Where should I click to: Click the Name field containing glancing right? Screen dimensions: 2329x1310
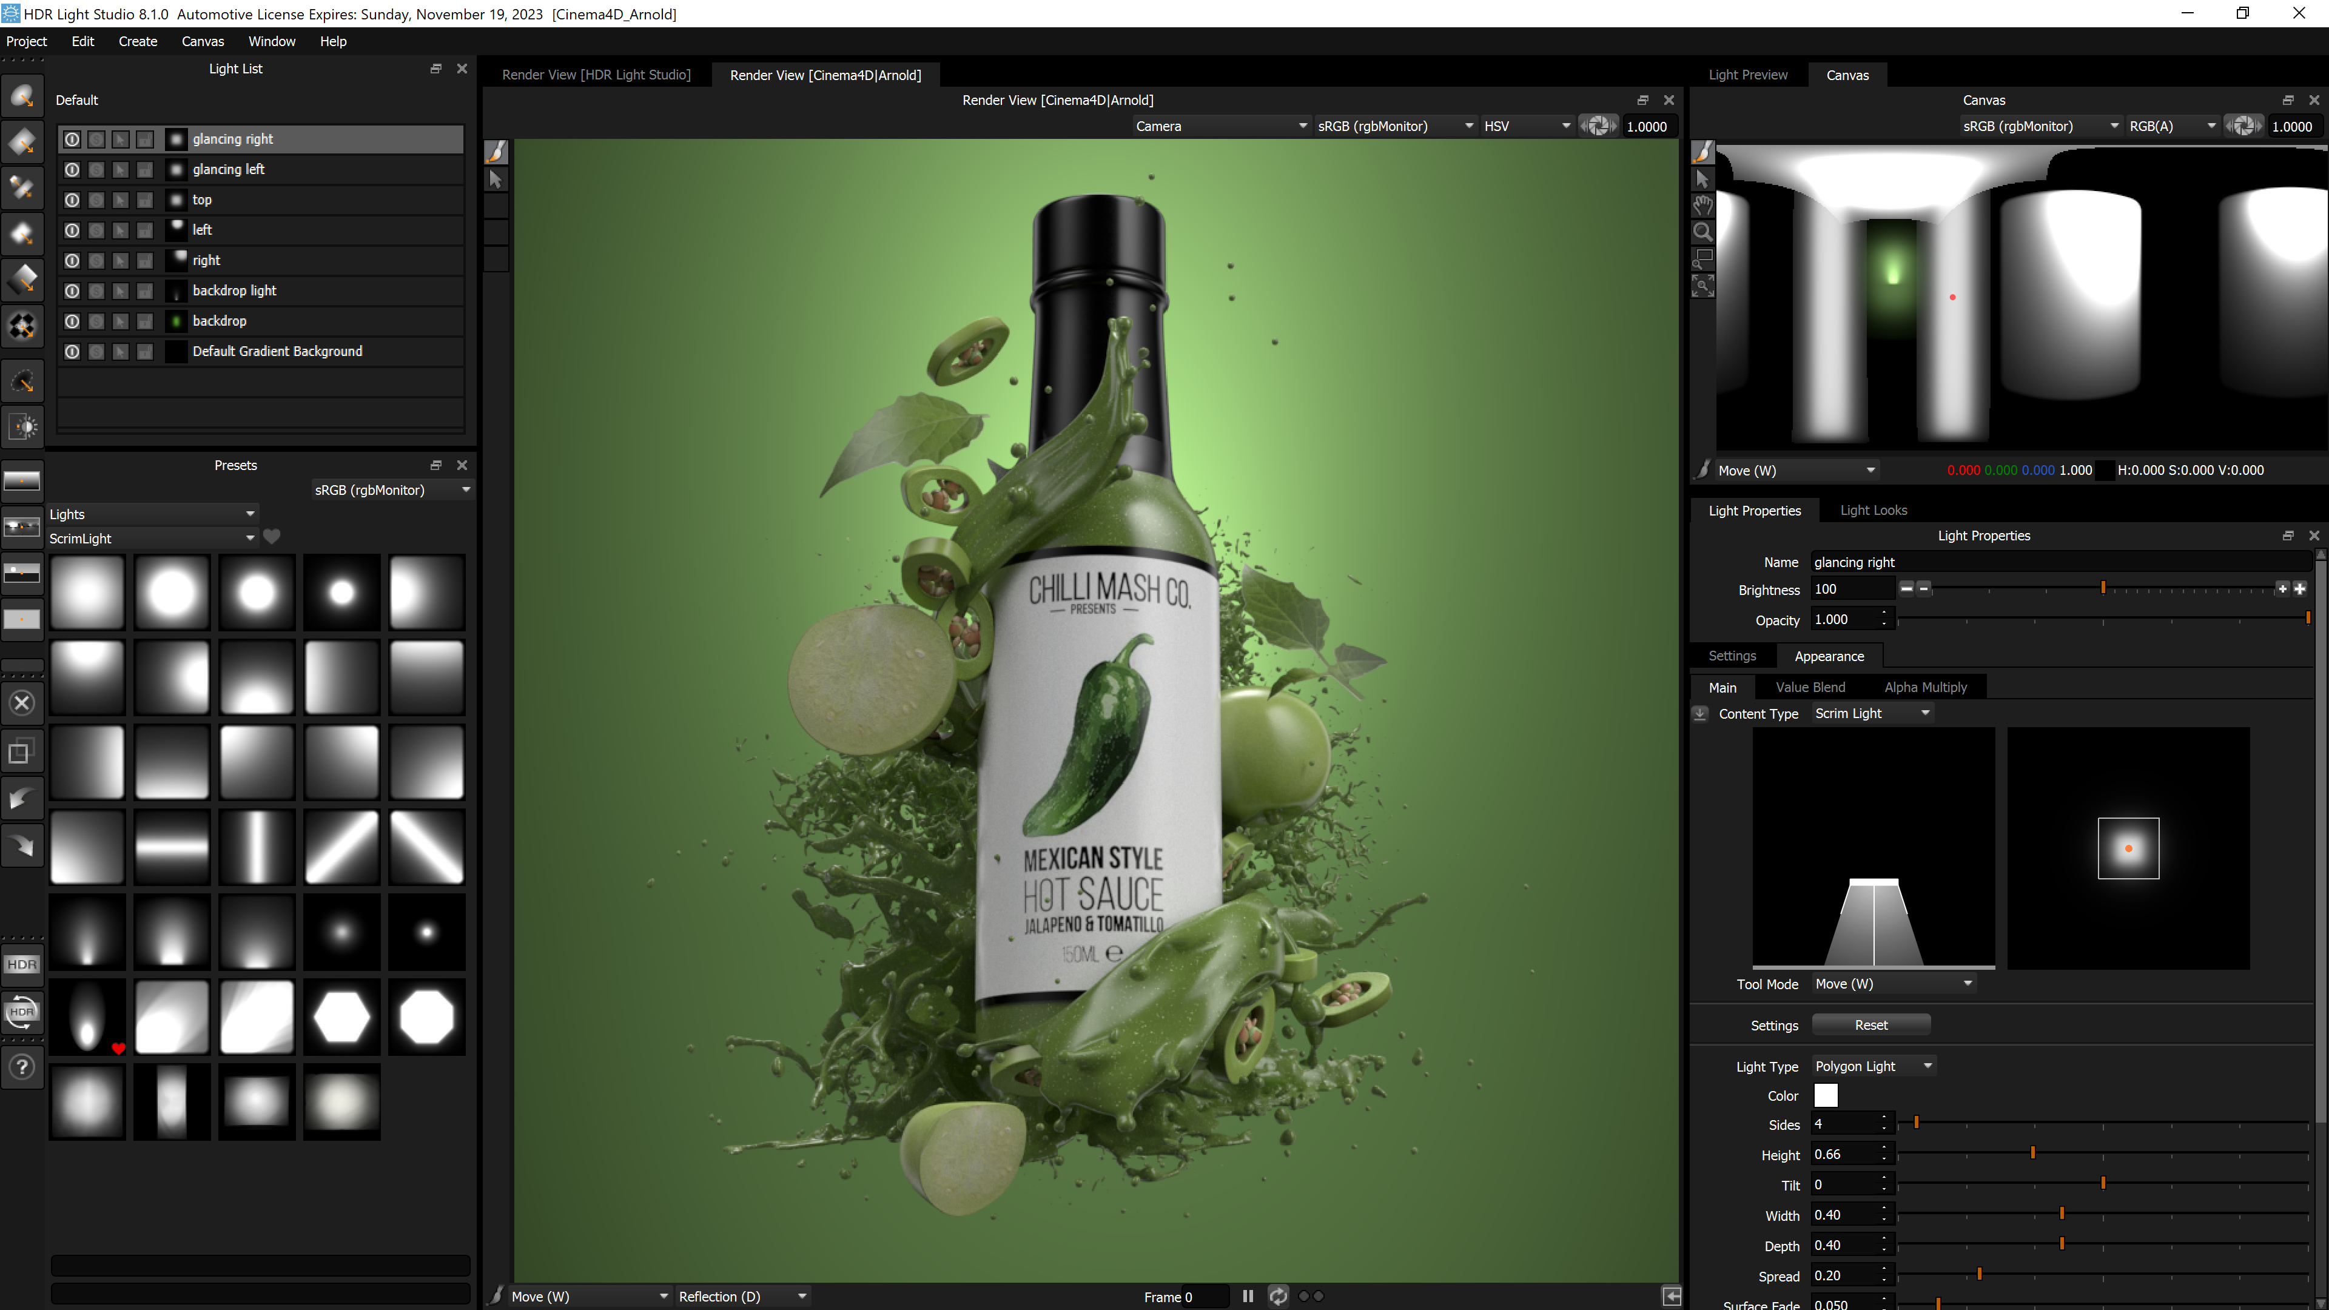point(2060,562)
